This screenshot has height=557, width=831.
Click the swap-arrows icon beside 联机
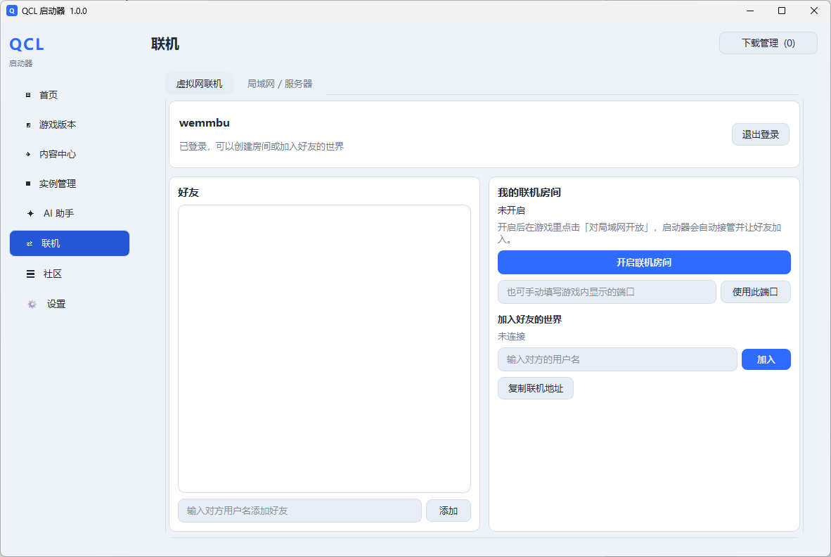[x=30, y=243]
